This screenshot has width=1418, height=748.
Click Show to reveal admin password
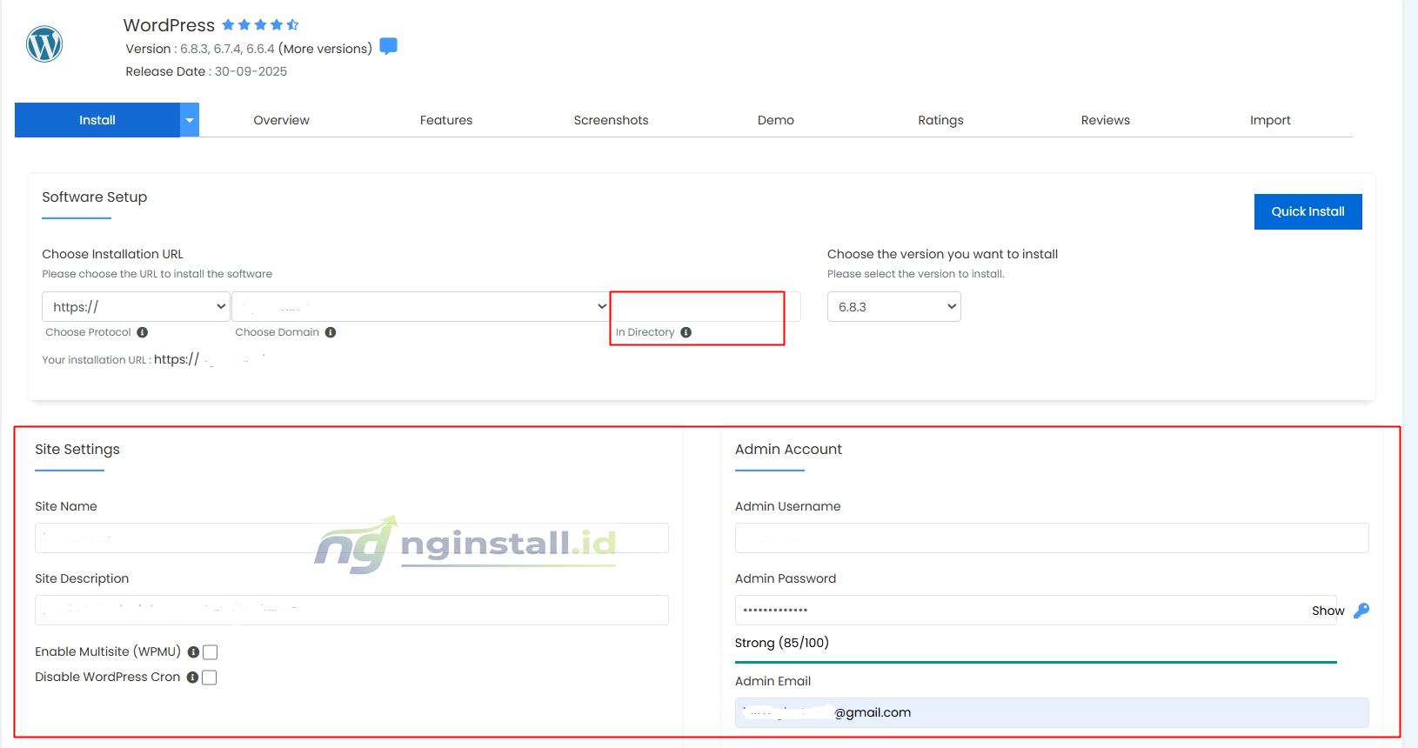(1328, 611)
